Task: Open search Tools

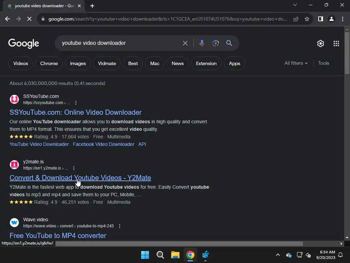Action: [x=323, y=63]
